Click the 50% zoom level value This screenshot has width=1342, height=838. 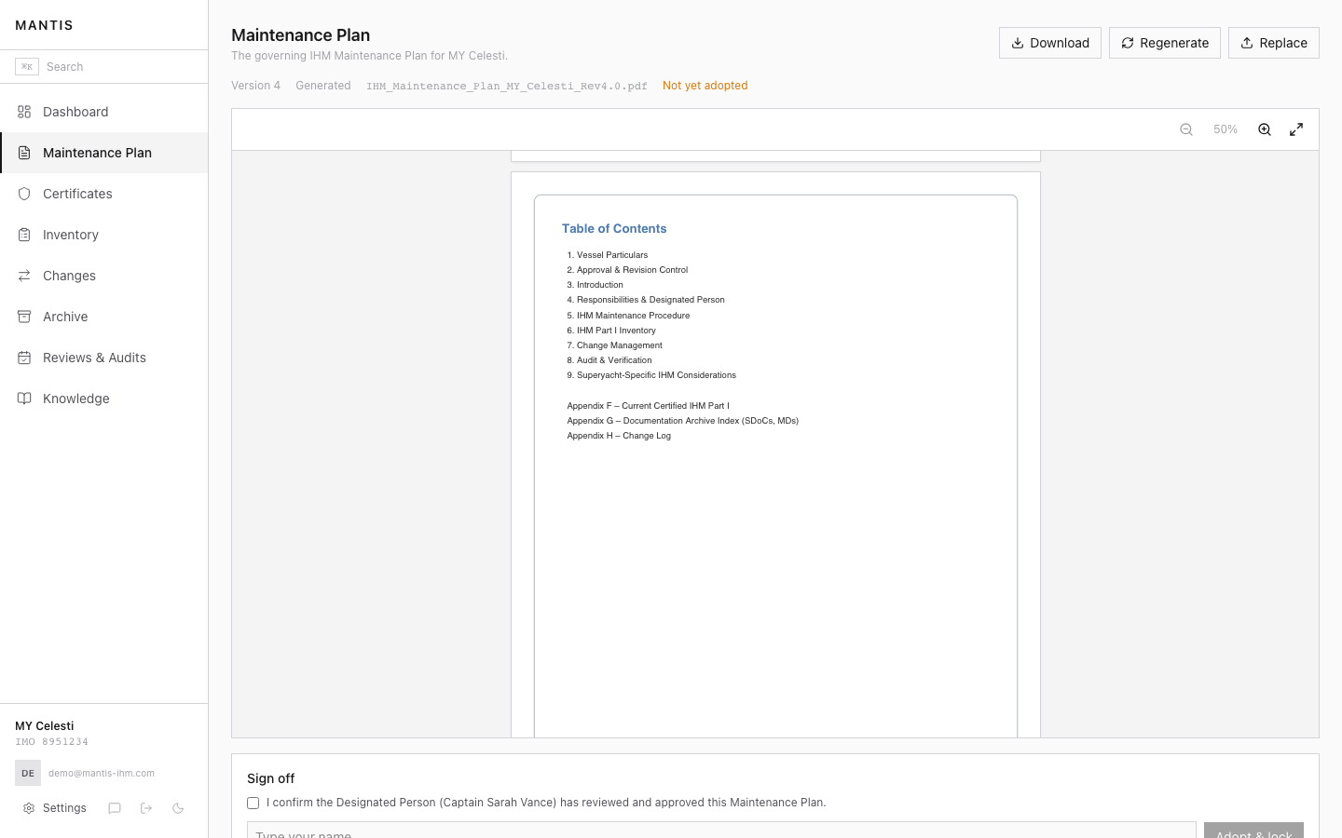(x=1226, y=129)
